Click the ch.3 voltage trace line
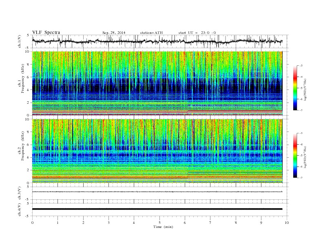The width and height of the screenshot is (323, 250). pyautogui.click(x=157, y=192)
